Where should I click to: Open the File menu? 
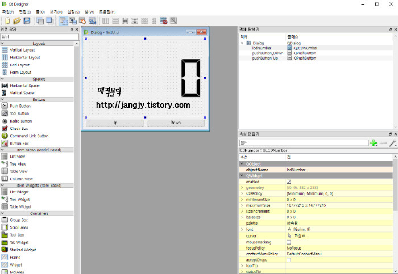click(x=8, y=12)
